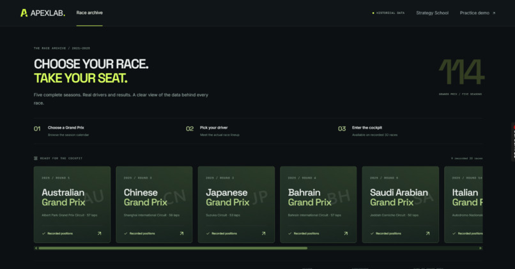515x269 pixels.
Task: Select the Japanese Grand Prix title
Action: 227,197
